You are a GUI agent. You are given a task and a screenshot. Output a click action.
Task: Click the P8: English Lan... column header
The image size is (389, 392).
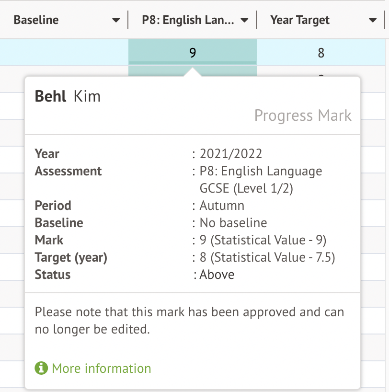pyautogui.click(x=188, y=20)
